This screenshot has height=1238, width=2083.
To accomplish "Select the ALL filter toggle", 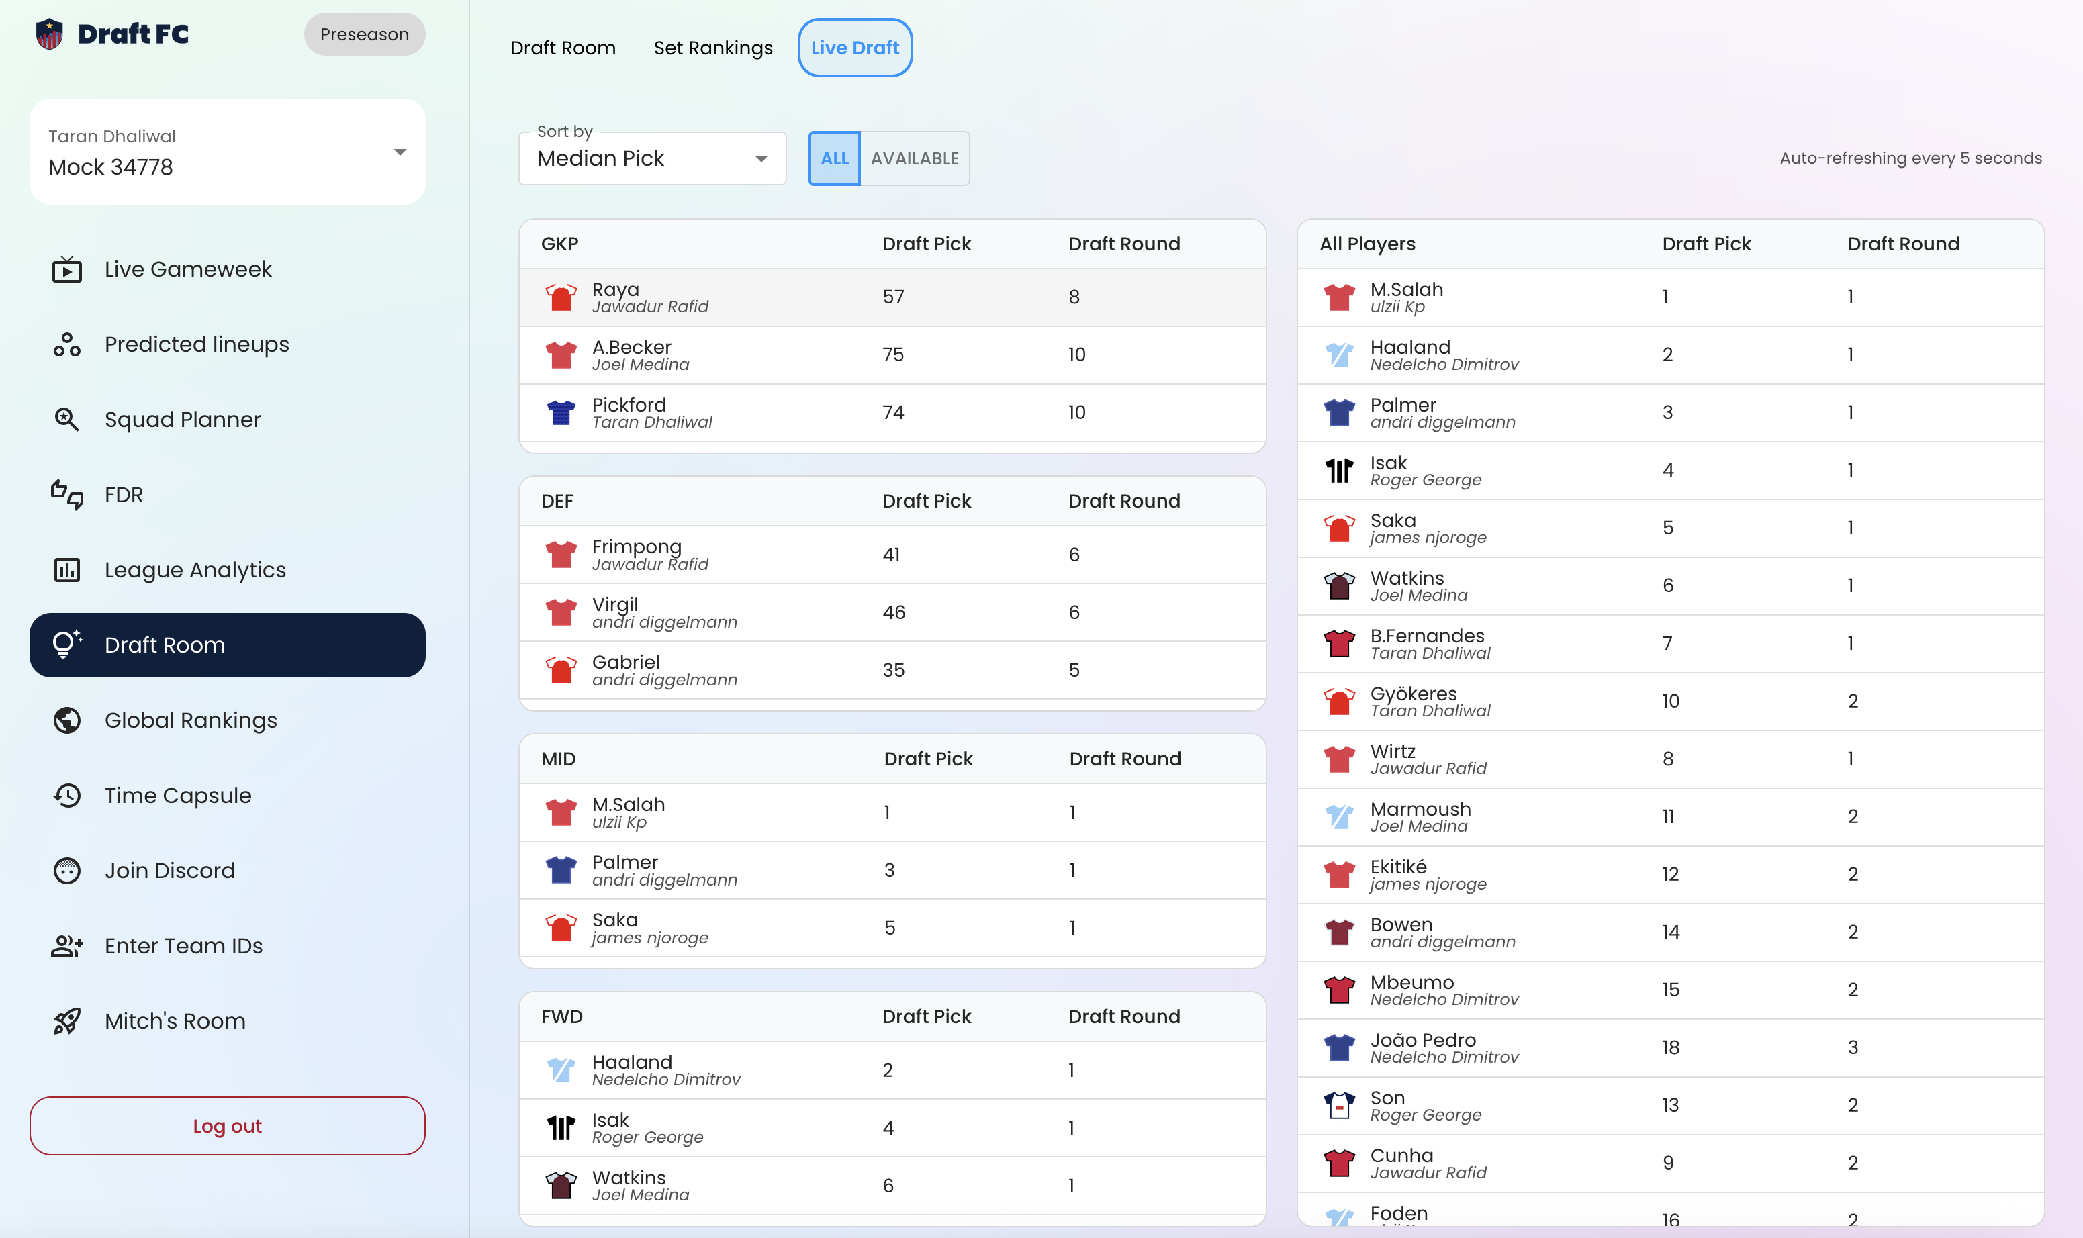I will (833, 158).
